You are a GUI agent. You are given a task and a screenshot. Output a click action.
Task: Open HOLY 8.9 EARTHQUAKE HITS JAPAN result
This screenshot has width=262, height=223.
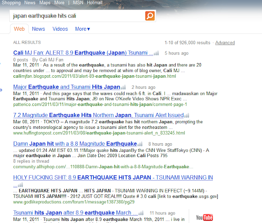point(113,178)
